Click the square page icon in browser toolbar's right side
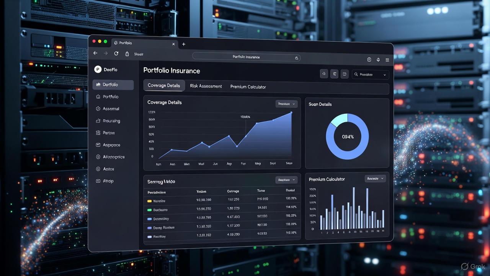This screenshot has height=276, width=490. click(x=369, y=59)
